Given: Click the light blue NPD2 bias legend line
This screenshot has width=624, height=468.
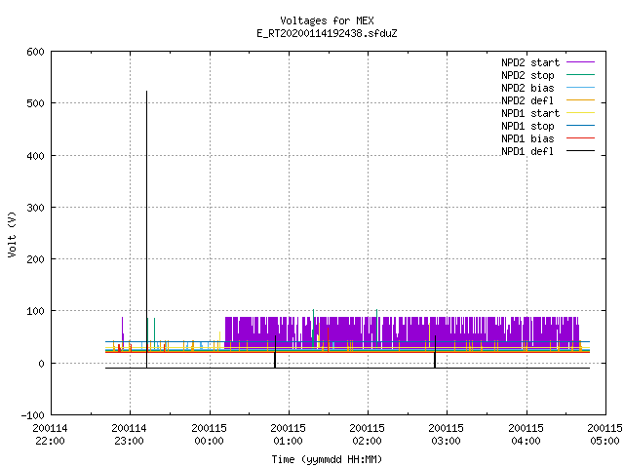Looking at the screenshot, I should pos(581,88).
